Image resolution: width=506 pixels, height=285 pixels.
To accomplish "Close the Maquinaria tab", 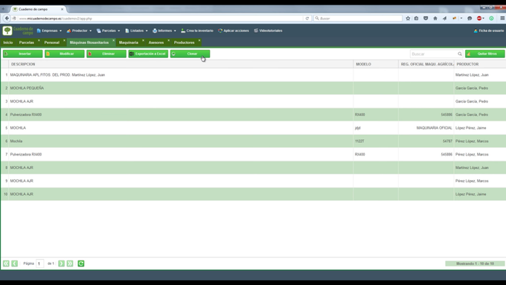I will click(x=143, y=40).
